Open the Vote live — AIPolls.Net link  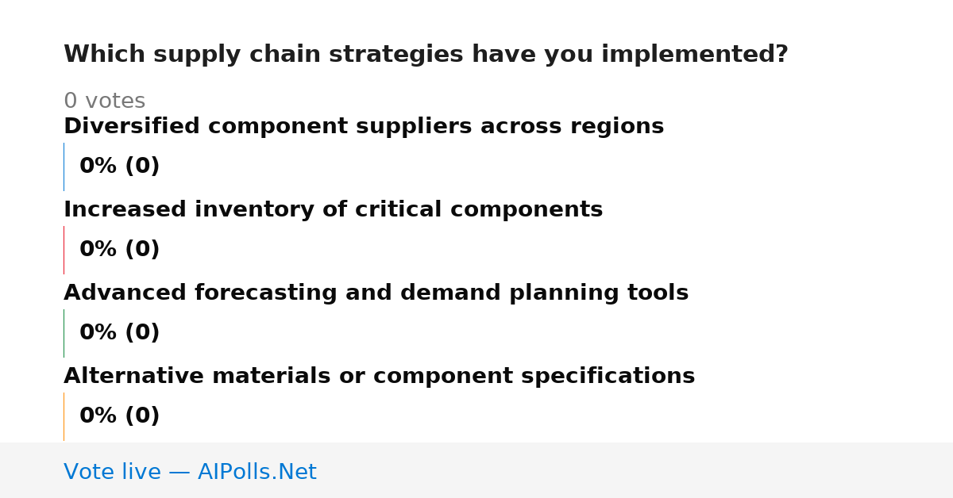pos(190,473)
